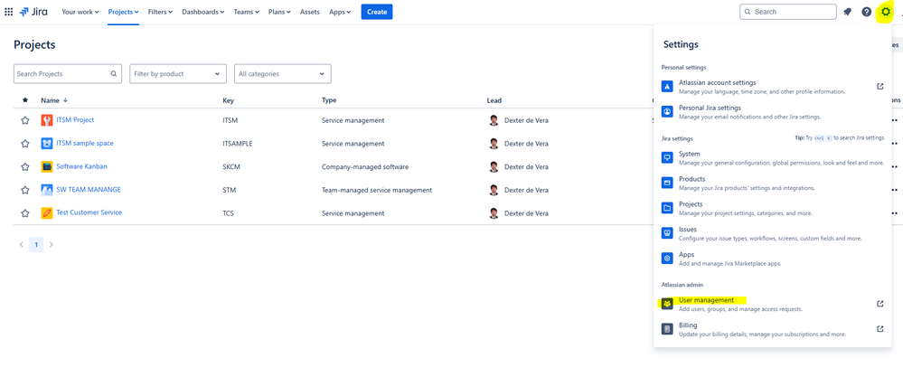Image resolution: width=903 pixels, height=377 pixels.
Task: Click external link icon beside Billing
Action: [x=880, y=329]
